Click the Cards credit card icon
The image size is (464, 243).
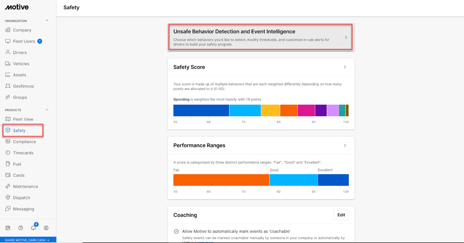pyautogui.click(x=8, y=175)
